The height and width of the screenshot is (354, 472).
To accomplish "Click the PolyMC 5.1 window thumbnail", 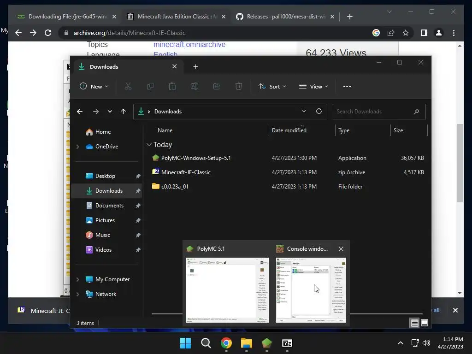I will tap(227, 290).
